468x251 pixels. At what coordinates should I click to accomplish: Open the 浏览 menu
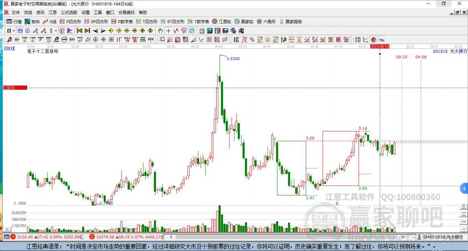(x=28, y=12)
